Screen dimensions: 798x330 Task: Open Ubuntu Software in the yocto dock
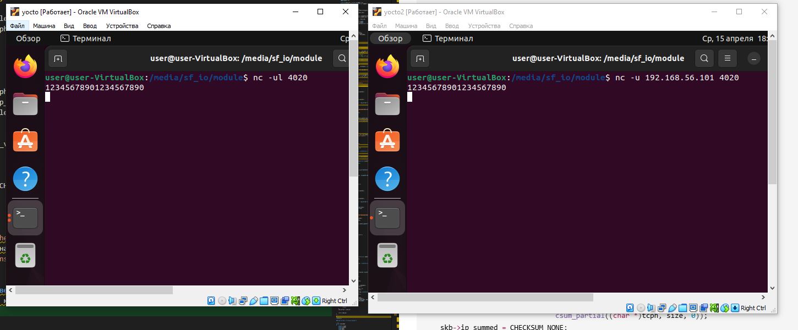25,141
